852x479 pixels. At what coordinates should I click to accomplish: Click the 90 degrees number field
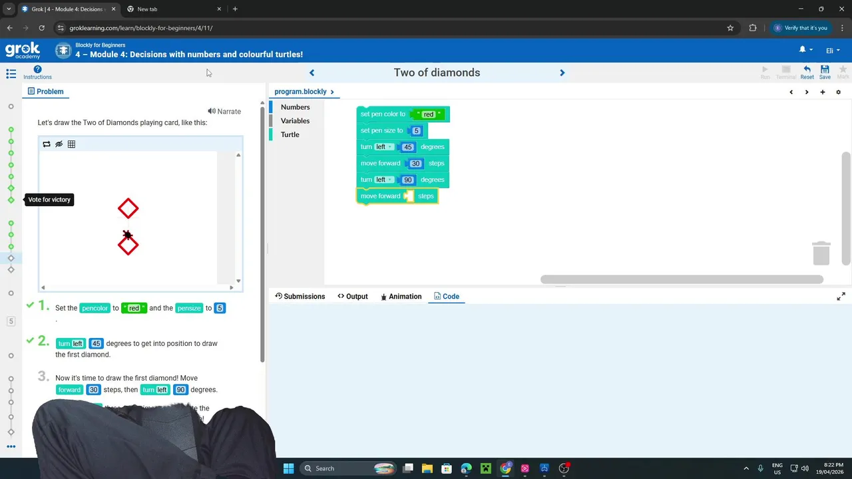click(x=408, y=180)
